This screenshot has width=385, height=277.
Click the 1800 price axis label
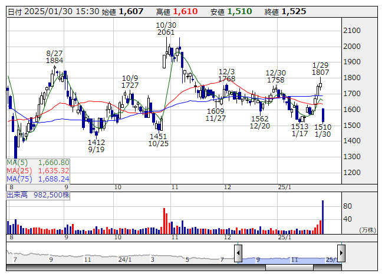click(352, 78)
